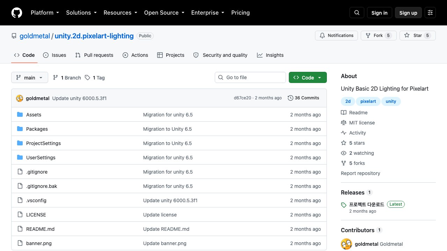The image size is (447, 251).
Task: View the 1 Branch link
Action: click(67, 78)
